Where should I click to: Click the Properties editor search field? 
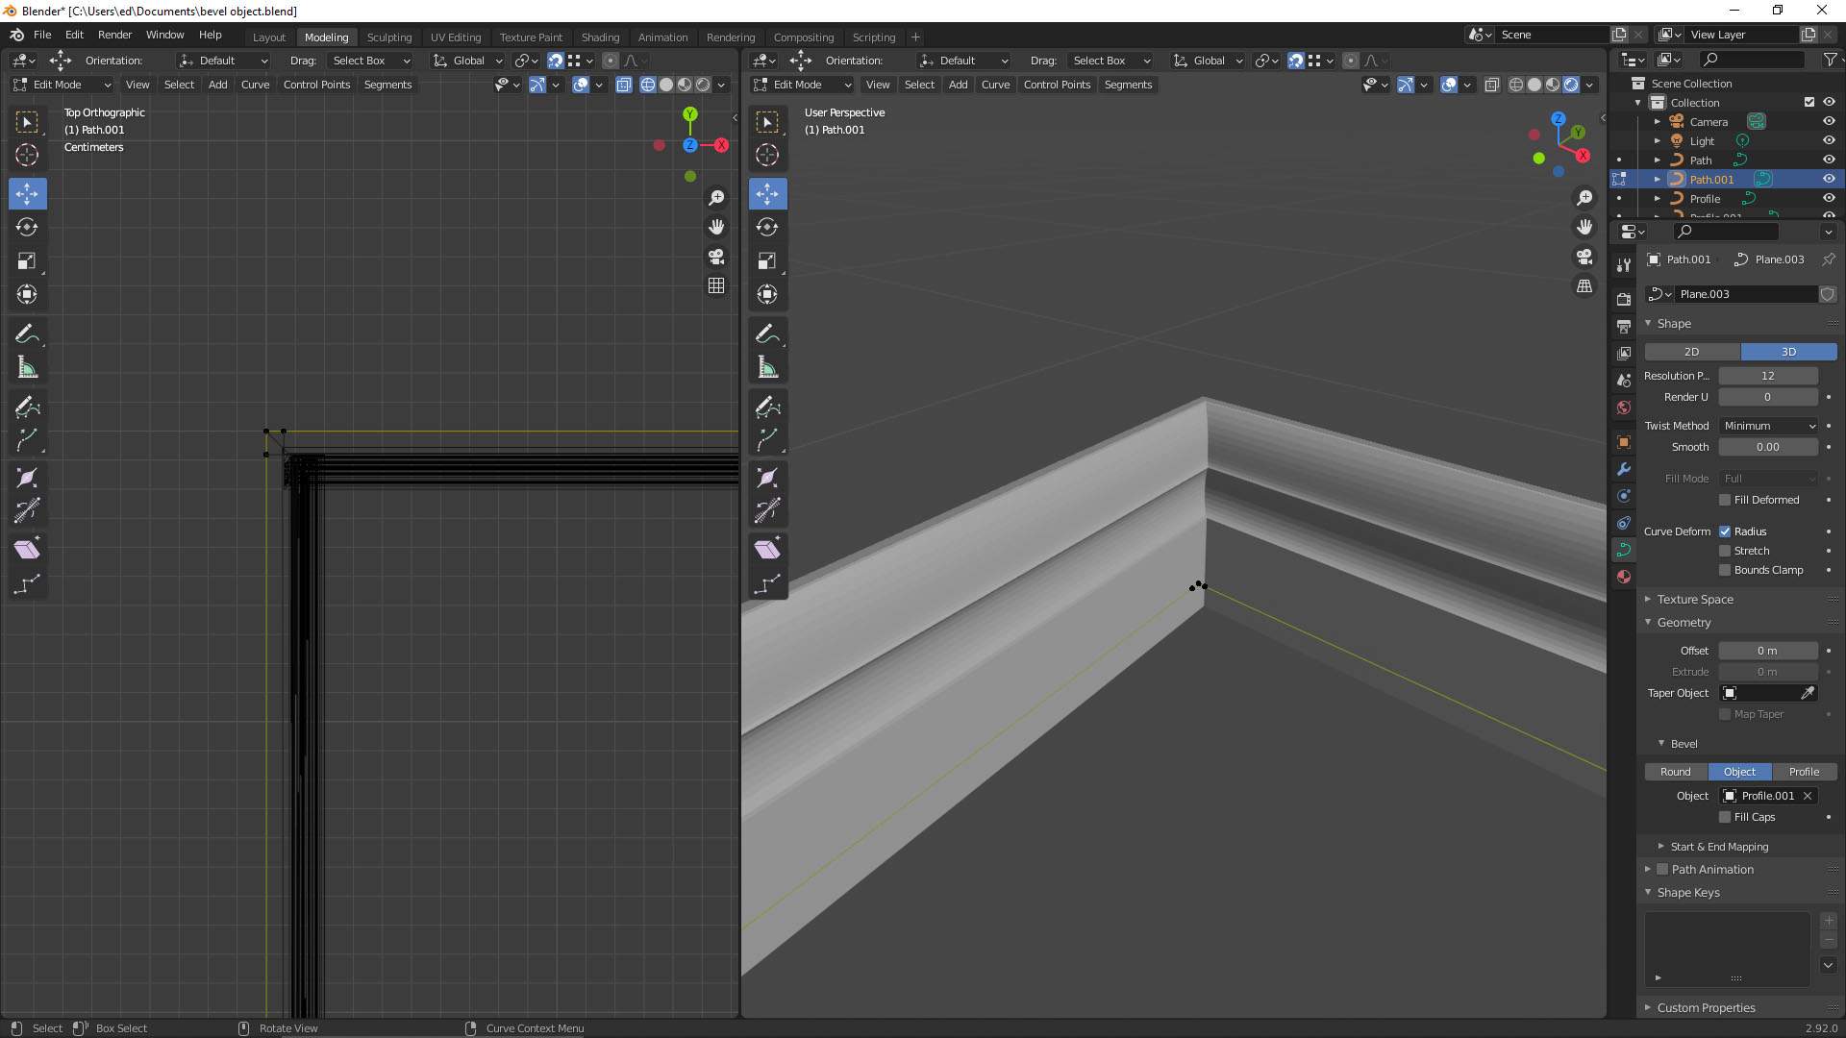tap(1726, 231)
